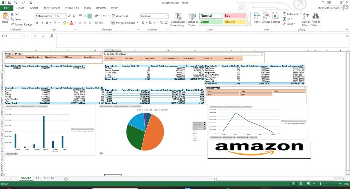This screenshot has height=189, width=350.
Task: Click the Decrease Font Size icon
Action: pos(74,16)
